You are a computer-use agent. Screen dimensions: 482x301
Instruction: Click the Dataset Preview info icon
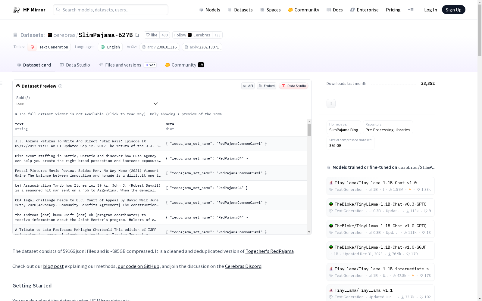(x=60, y=86)
